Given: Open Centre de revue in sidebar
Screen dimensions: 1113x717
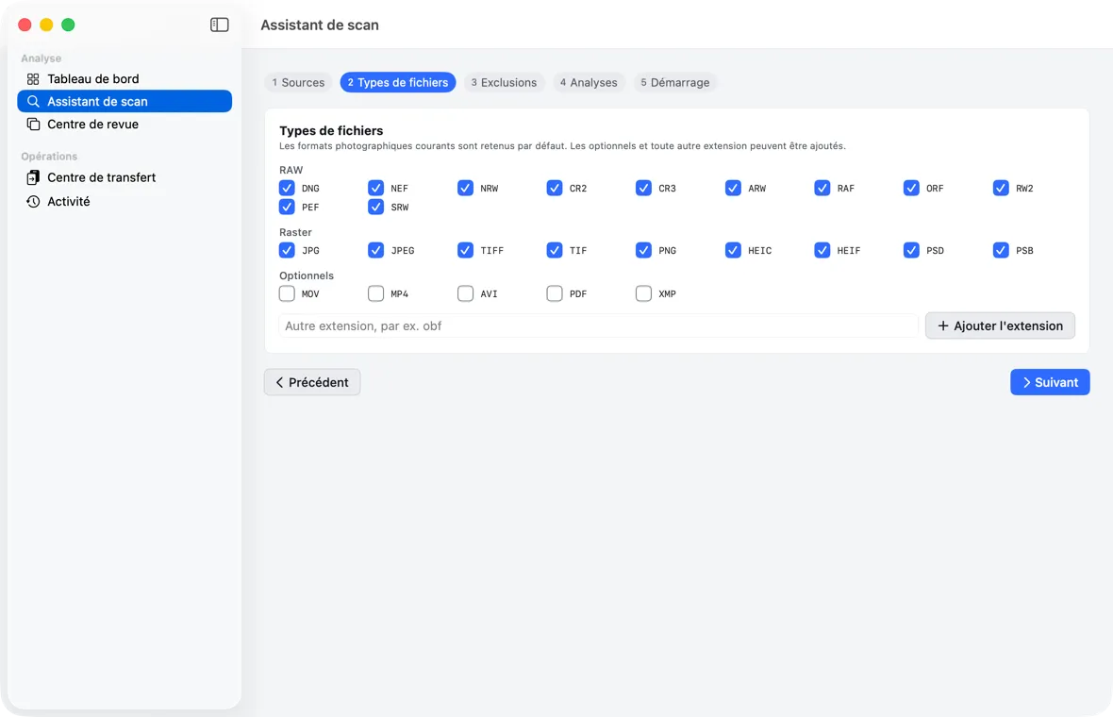Looking at the screenshot, I should [x=125, y=125].
